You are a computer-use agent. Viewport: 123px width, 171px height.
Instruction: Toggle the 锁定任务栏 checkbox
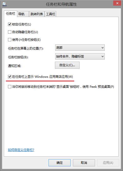(x=10, y=24)
